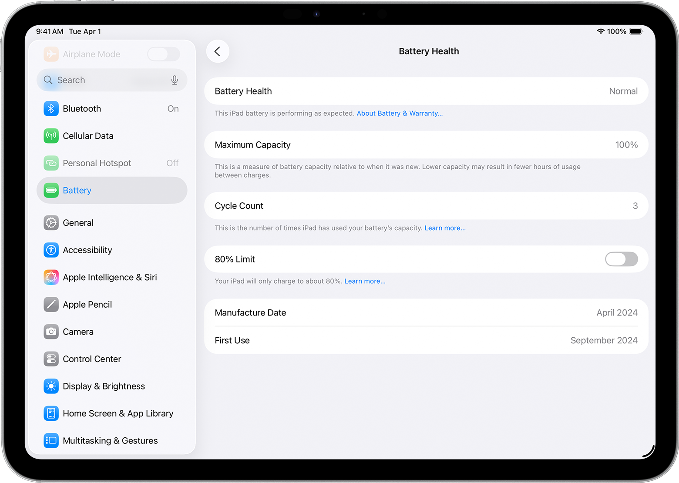Go back using the back chevron
The width and height of the screenshot is (679, 483).
pyautogui.click(x=218, y=51)
